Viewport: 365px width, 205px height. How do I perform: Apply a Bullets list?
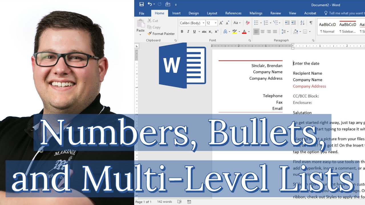(x=256, y=23)
